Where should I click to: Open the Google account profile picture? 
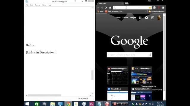(x=159, y=18)
